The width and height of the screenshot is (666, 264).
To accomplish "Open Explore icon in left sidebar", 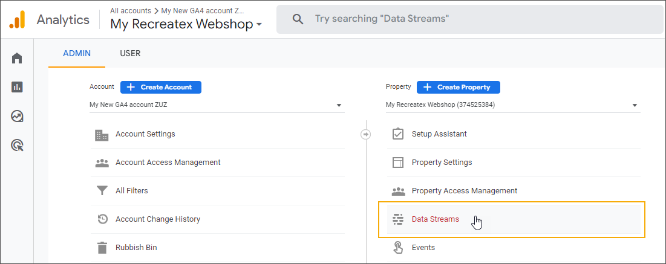I will click(x=17, y=116).
